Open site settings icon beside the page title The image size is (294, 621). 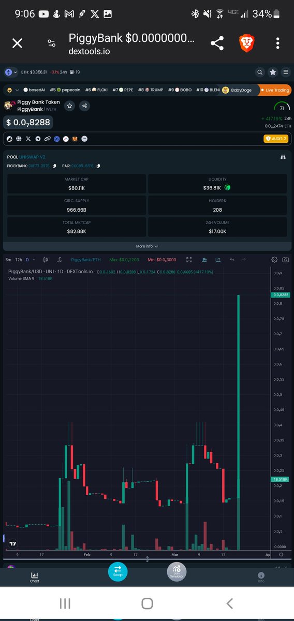pos(52,43)
